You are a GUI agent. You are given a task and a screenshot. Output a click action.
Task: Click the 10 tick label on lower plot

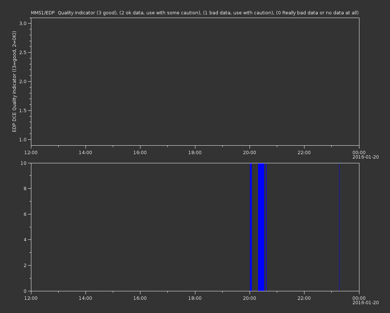click(24, 163)
